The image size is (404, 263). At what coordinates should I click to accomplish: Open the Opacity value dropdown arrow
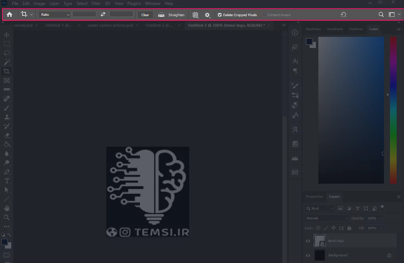click(381, 218)
